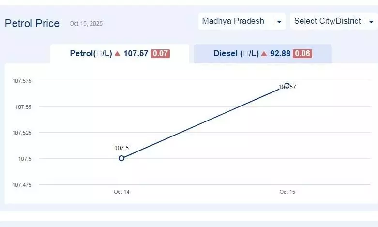This screenshot has height=227, width=378.
Task: Click the 0.06 change badge on Diesel
Action: (302, 54)
